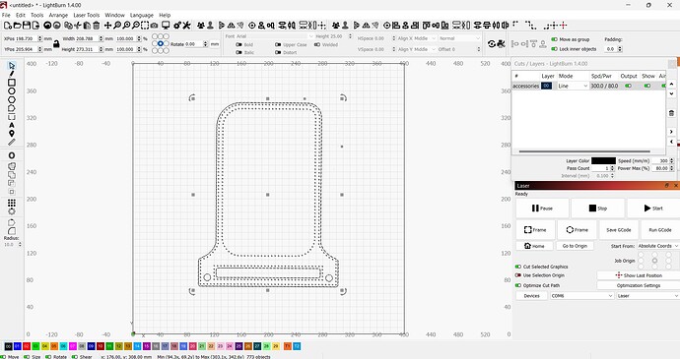This screenshot has width=680, height=359.
Task: Delete selection with the trash can icon
Action: pos(97,26)
